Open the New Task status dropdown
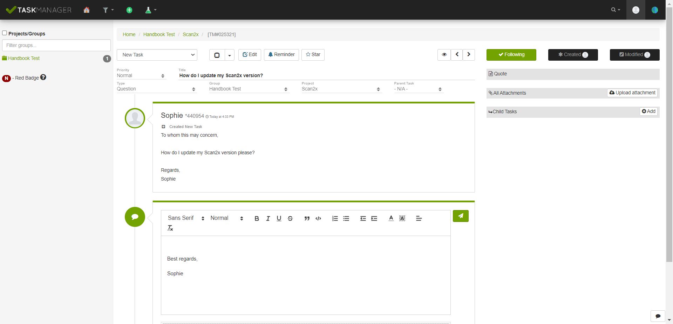 click(157, 55)
